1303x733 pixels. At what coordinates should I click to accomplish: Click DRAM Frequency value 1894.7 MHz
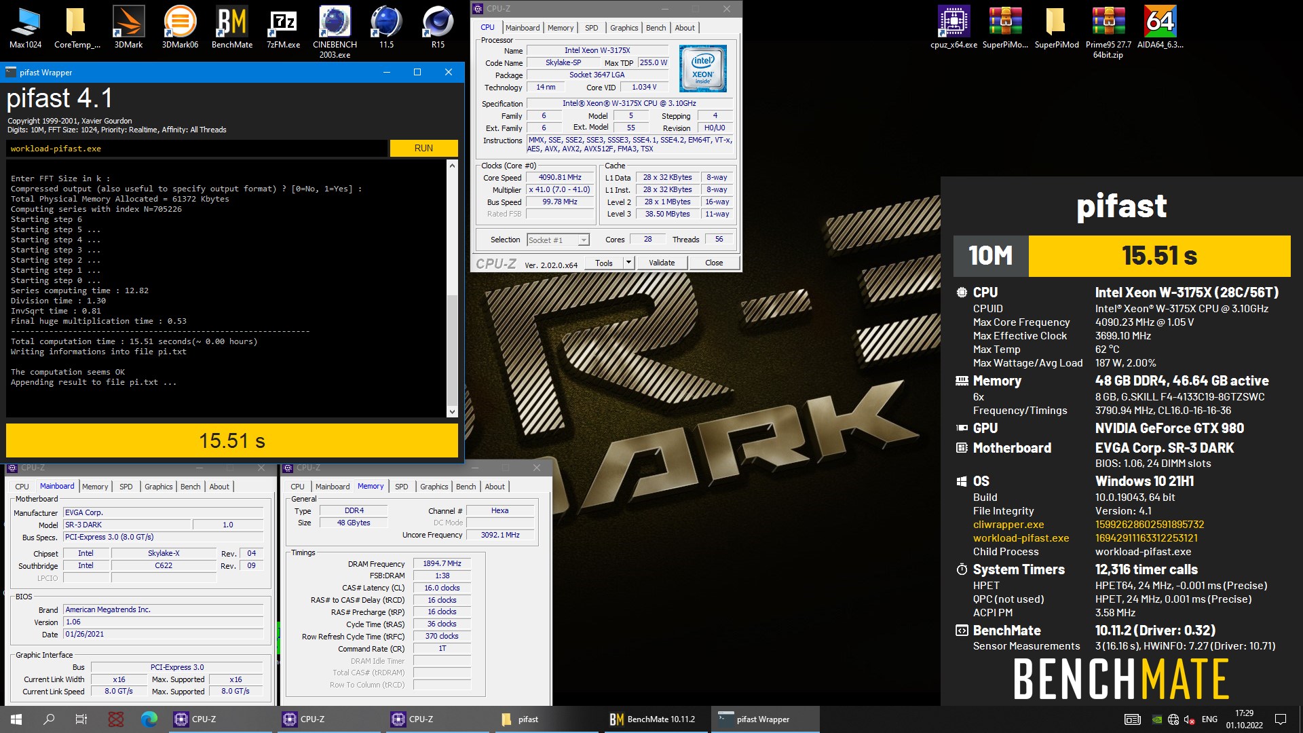[x=442, y=563]
